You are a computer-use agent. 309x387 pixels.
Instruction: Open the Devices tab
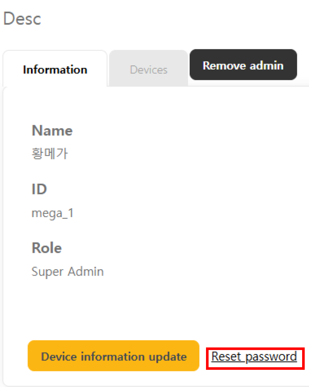tap(148, 70)
